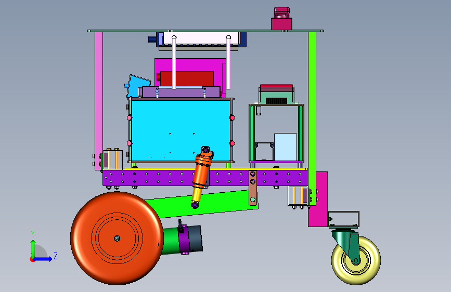451x292 pixels.
Task: Click the green Y axis arrow
Action: click(33, 249)
